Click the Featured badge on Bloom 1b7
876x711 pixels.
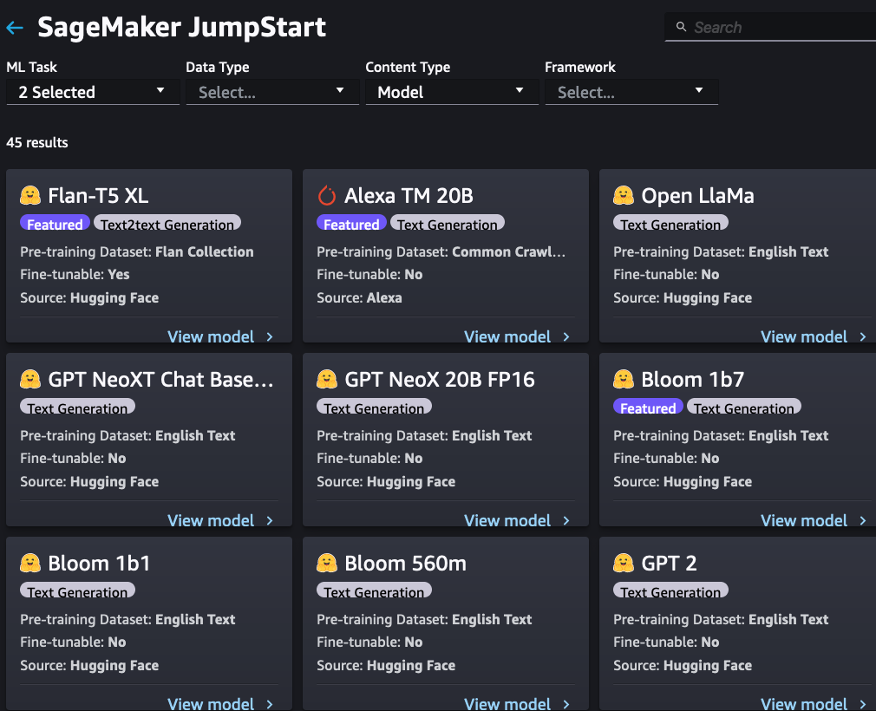click(x=648, y=407)
